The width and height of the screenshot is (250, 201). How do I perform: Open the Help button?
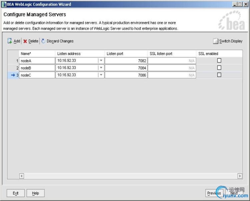click(35, 193)
